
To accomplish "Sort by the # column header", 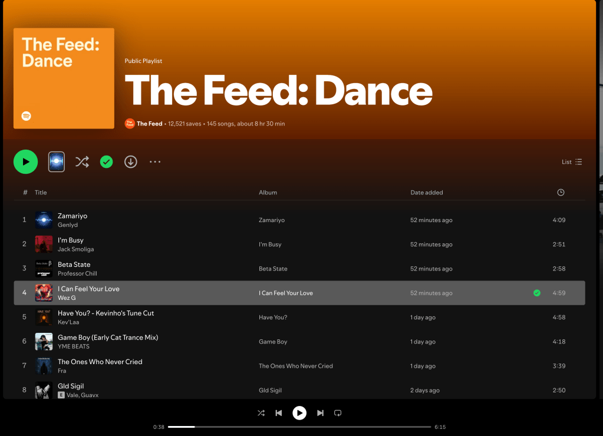I will point(25,192).
